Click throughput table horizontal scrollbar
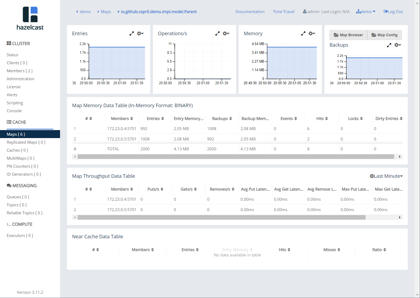Image resolution: width=420 pixels, height=298 pixels. pyautogui.click(x=221, y=218)
